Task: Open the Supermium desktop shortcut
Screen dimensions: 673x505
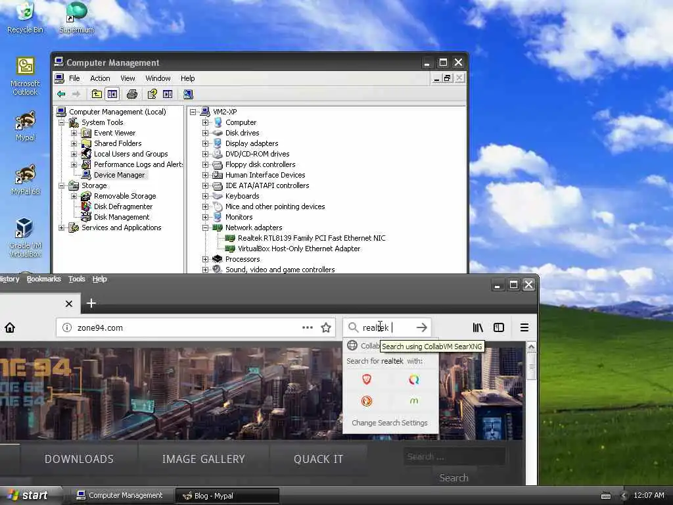Action: 76,17
